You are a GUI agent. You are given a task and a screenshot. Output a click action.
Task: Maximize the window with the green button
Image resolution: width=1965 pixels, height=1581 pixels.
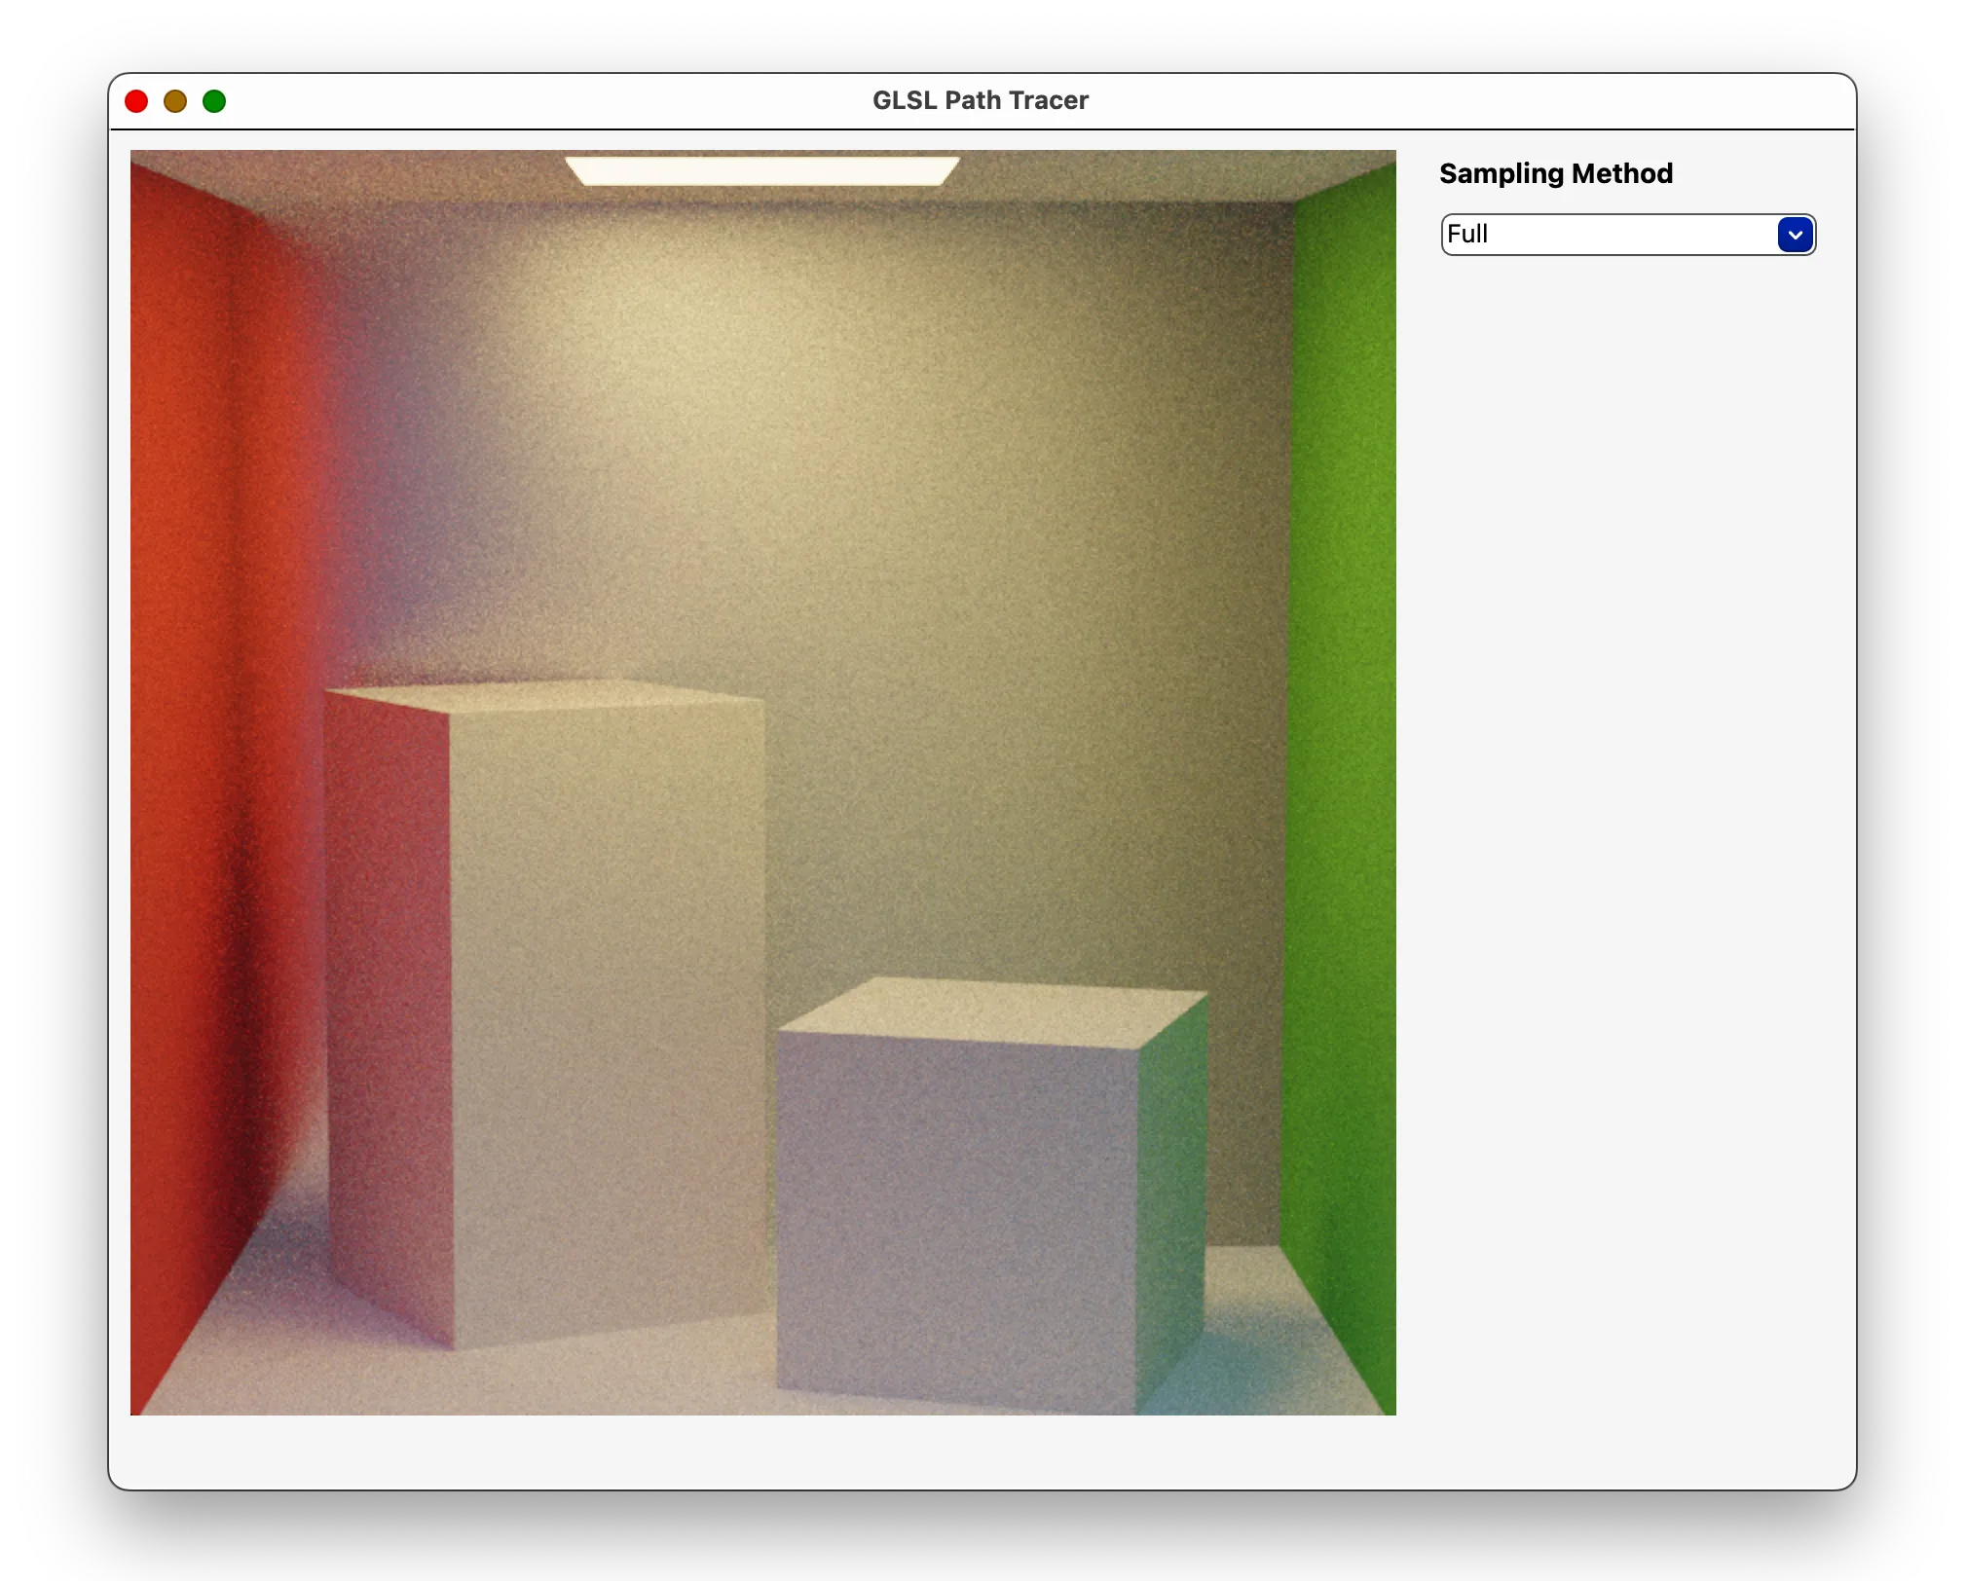click(215, 100)
